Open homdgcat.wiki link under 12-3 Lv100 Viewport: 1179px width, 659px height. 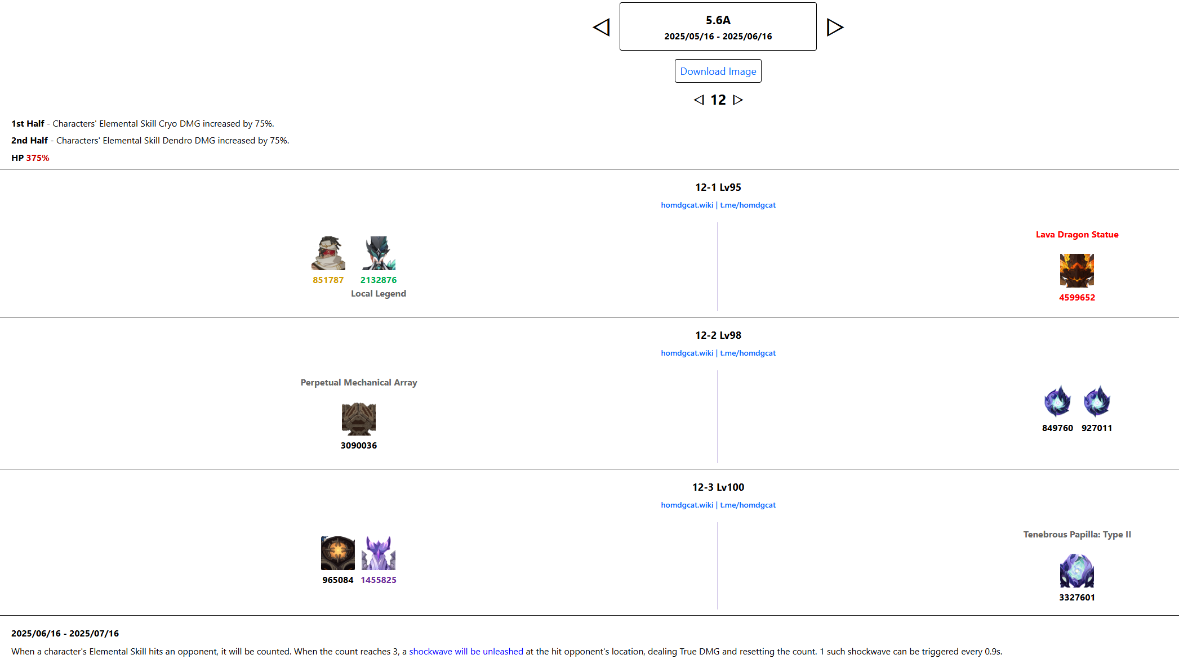pyautogui.click(x=687, y=505)
